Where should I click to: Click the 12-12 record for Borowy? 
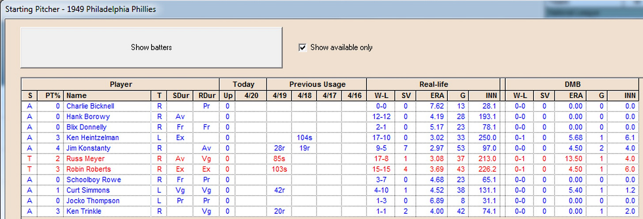pyautogui.click(x=381, y=117)
